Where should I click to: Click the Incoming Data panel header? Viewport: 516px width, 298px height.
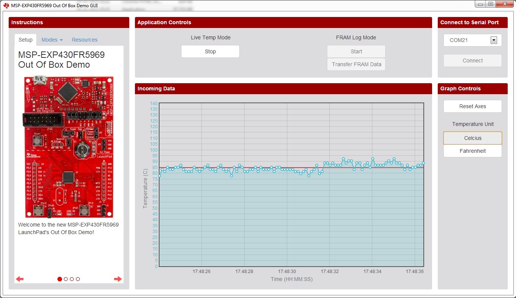click(x=284, y=88)
